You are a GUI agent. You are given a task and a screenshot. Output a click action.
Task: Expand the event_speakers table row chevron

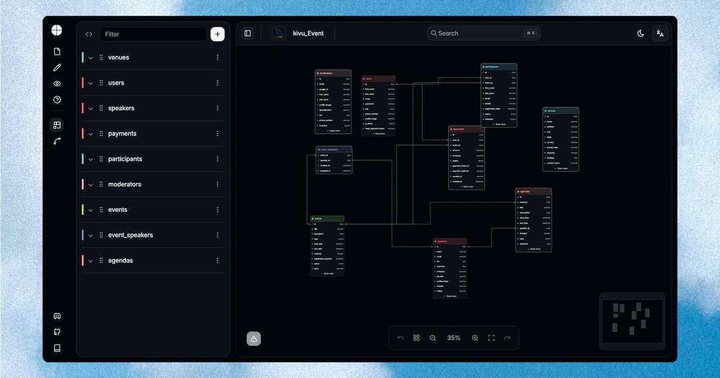point(91,235)
